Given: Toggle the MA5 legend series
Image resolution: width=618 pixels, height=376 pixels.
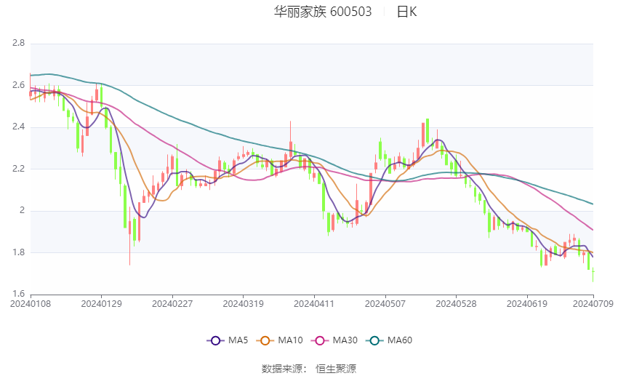Looking at the screenshot, I should [228, 340].
